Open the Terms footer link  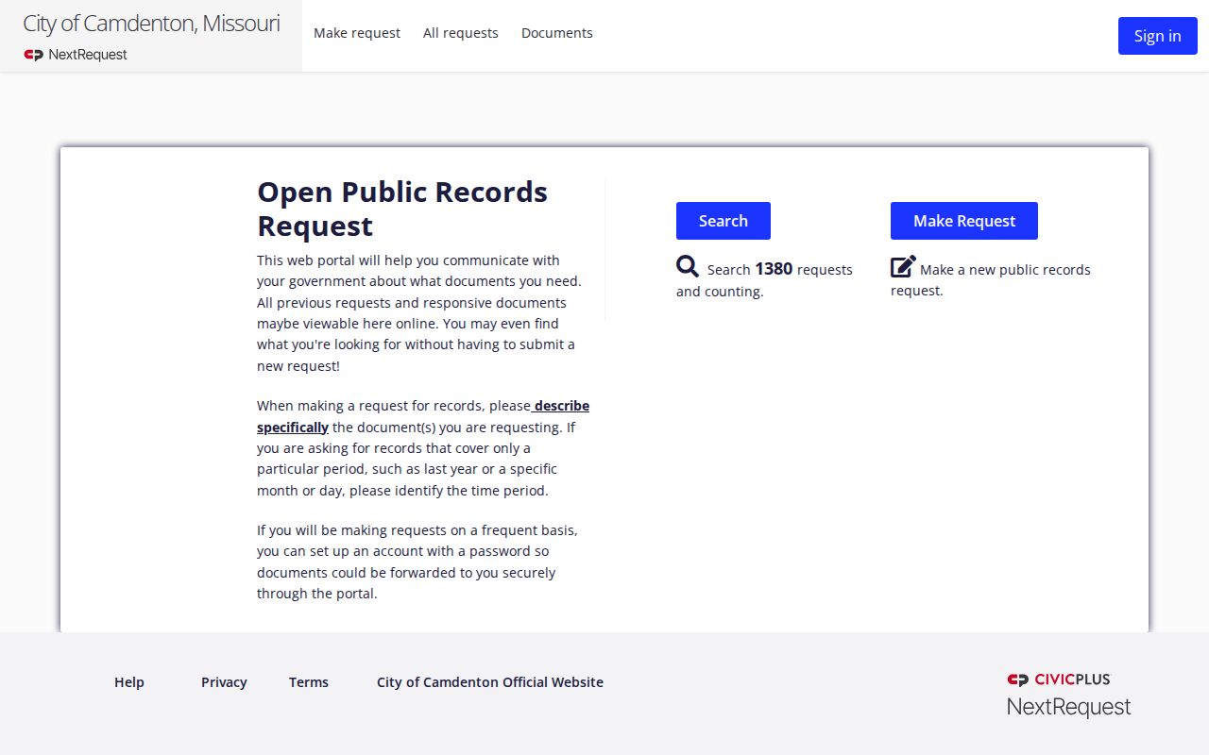(x=309, y=682)
